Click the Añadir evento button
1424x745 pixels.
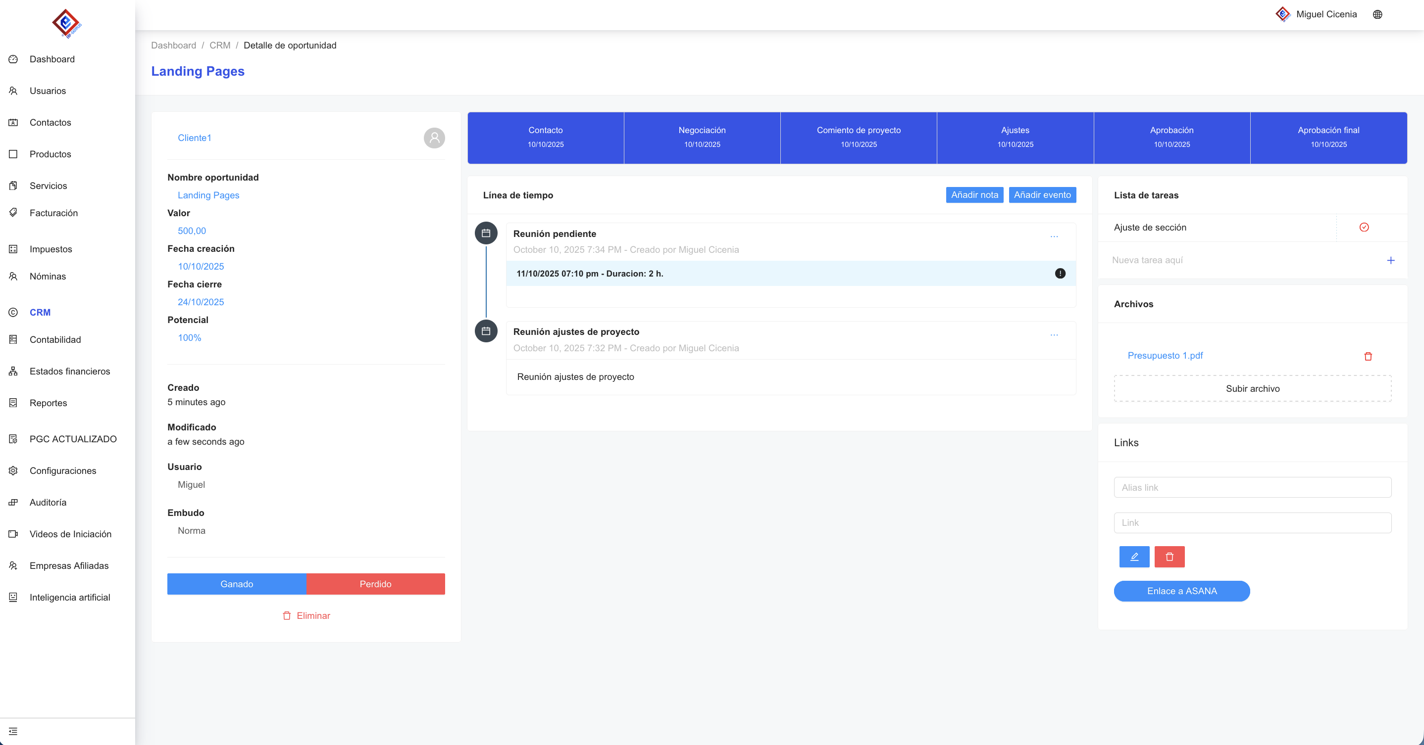coord(1041,195)
